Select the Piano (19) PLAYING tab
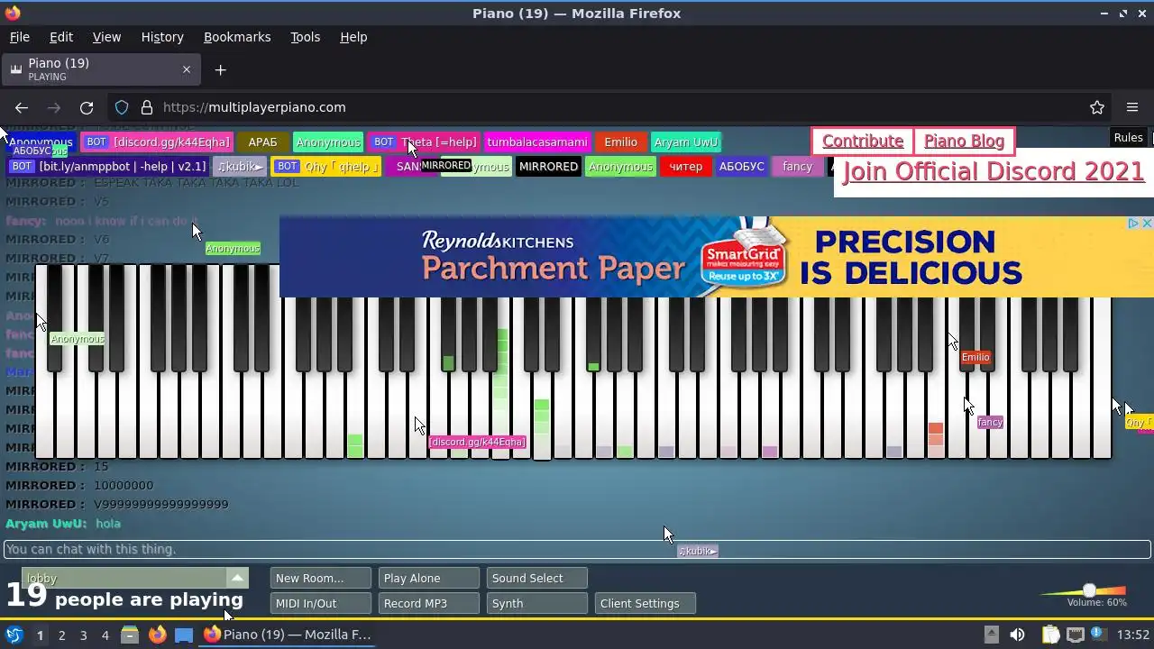1154x649 pixels. [x=99, y=69]
